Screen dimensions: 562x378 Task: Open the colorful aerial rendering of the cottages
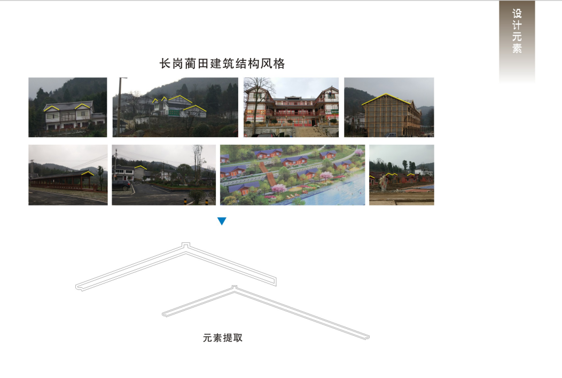(x=292, y=175)
